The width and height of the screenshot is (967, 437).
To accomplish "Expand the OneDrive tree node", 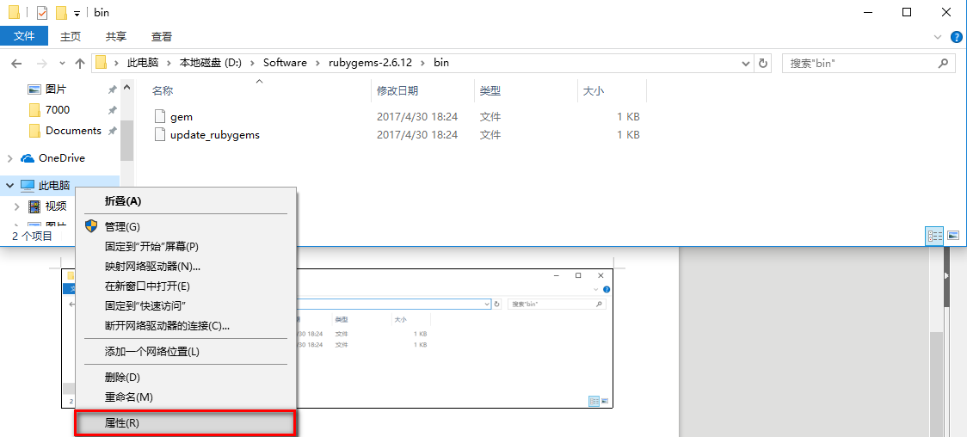I will click(x=9, y=158).
